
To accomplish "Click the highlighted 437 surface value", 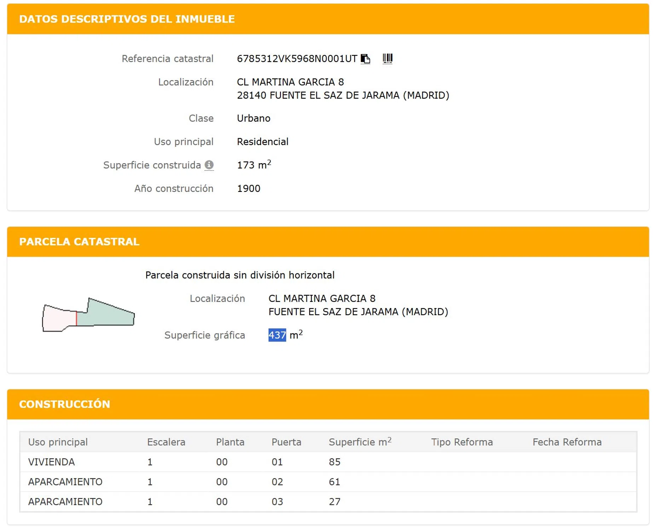I will 277,335.
